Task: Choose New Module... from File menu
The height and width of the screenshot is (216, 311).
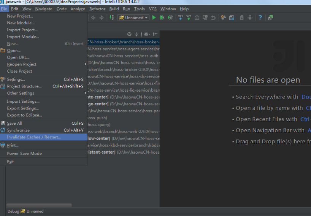Action: point(44,23)
